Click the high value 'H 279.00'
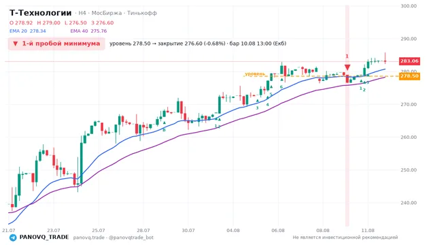The width and height of the screenshot is (435, 245). tap(48, 22)
